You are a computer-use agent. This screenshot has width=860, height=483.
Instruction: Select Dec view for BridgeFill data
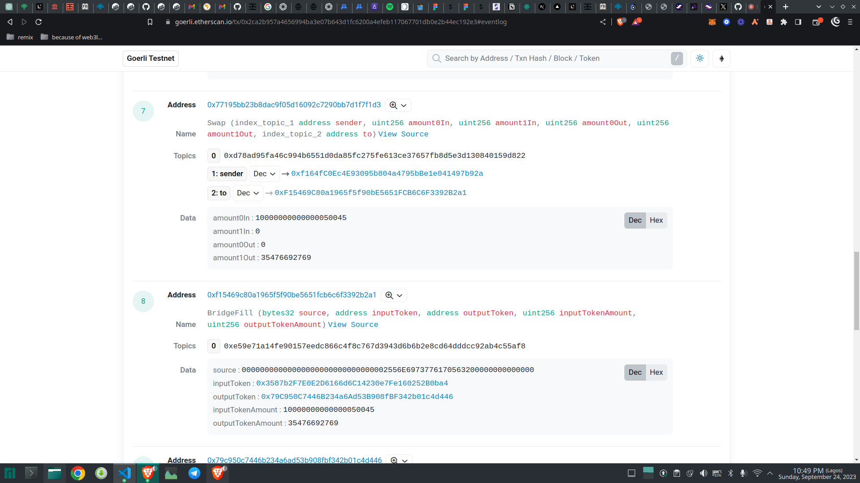635,372
